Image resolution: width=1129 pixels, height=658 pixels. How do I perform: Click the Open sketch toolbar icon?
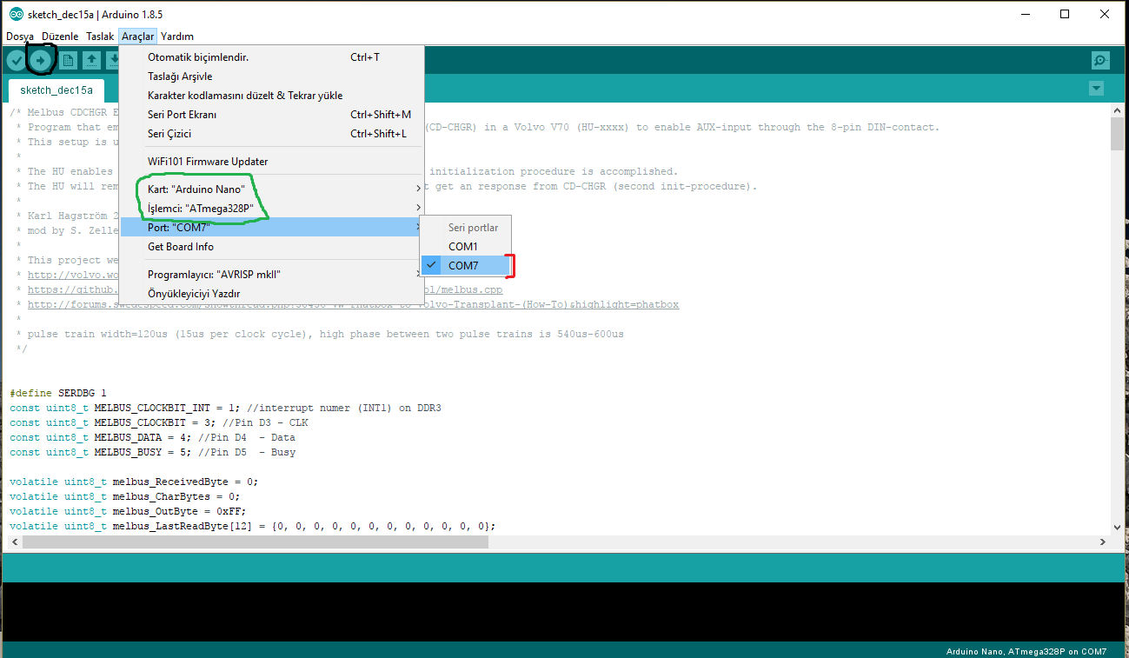tap(90, 60)
